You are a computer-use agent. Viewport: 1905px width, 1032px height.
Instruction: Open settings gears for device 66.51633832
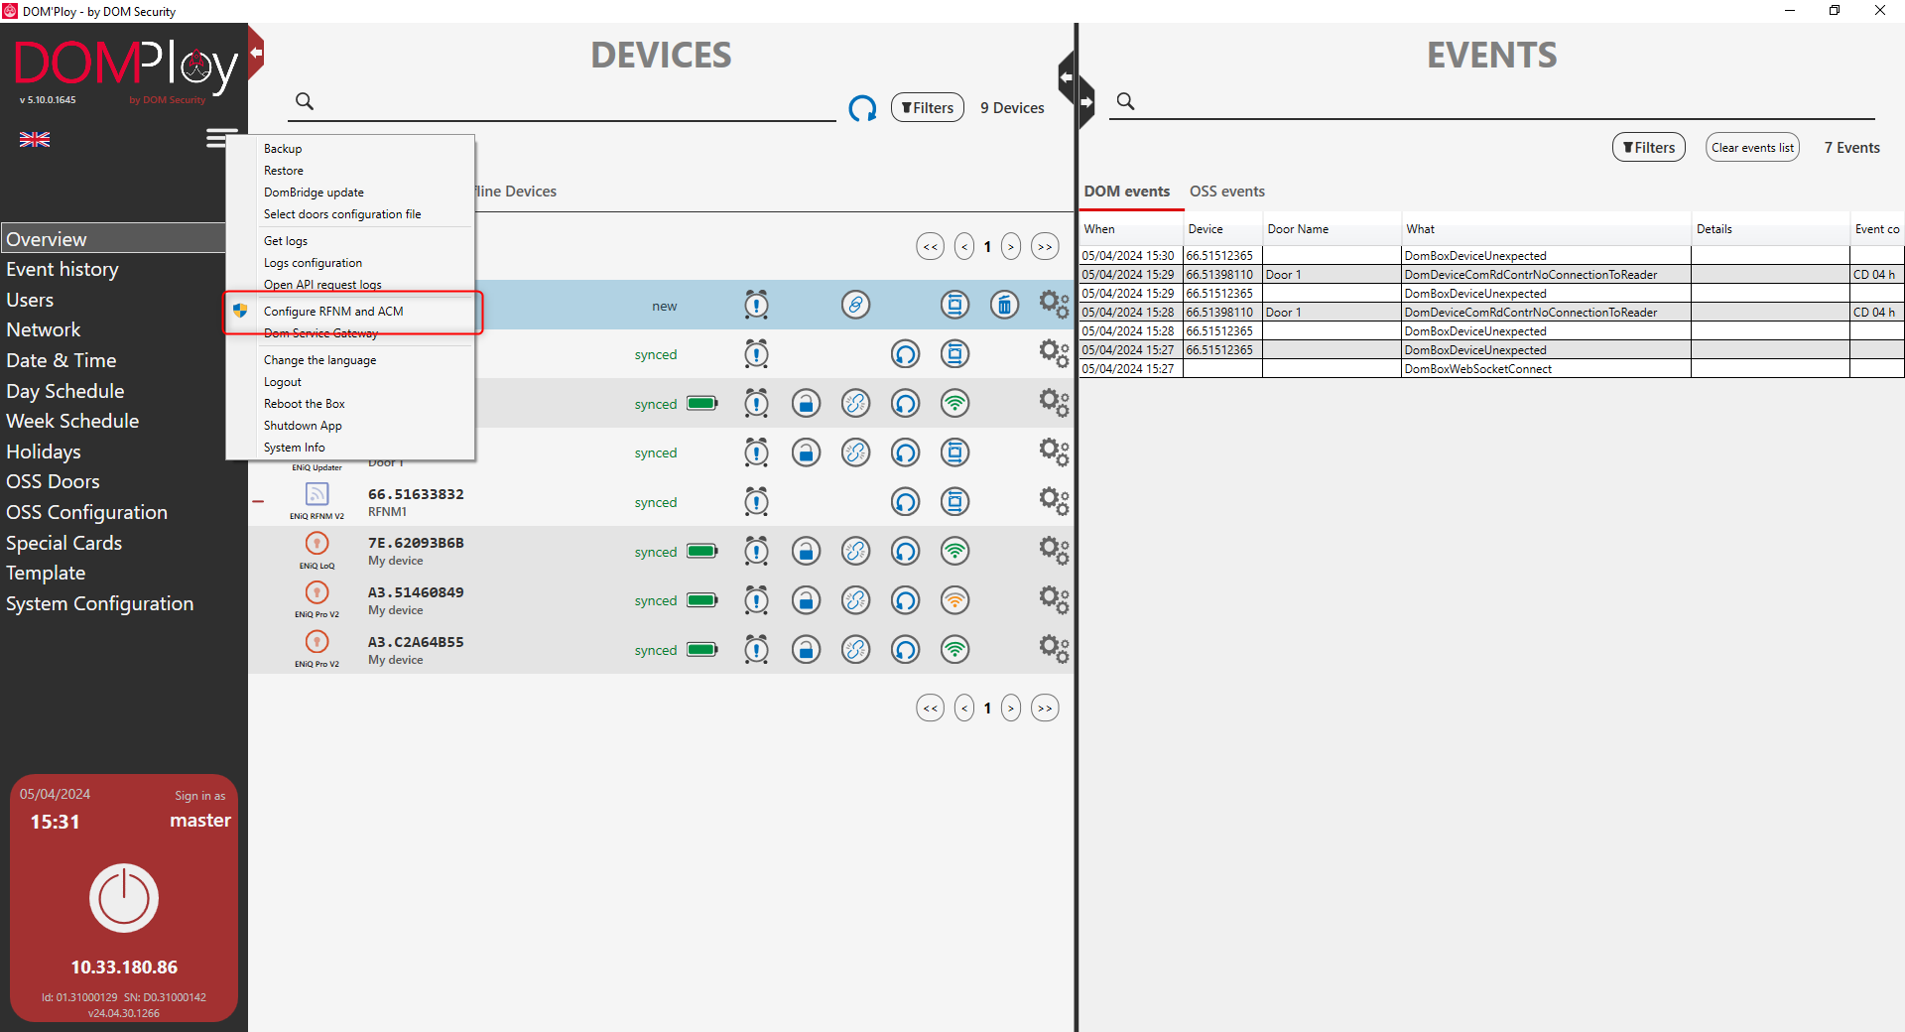1054,501
